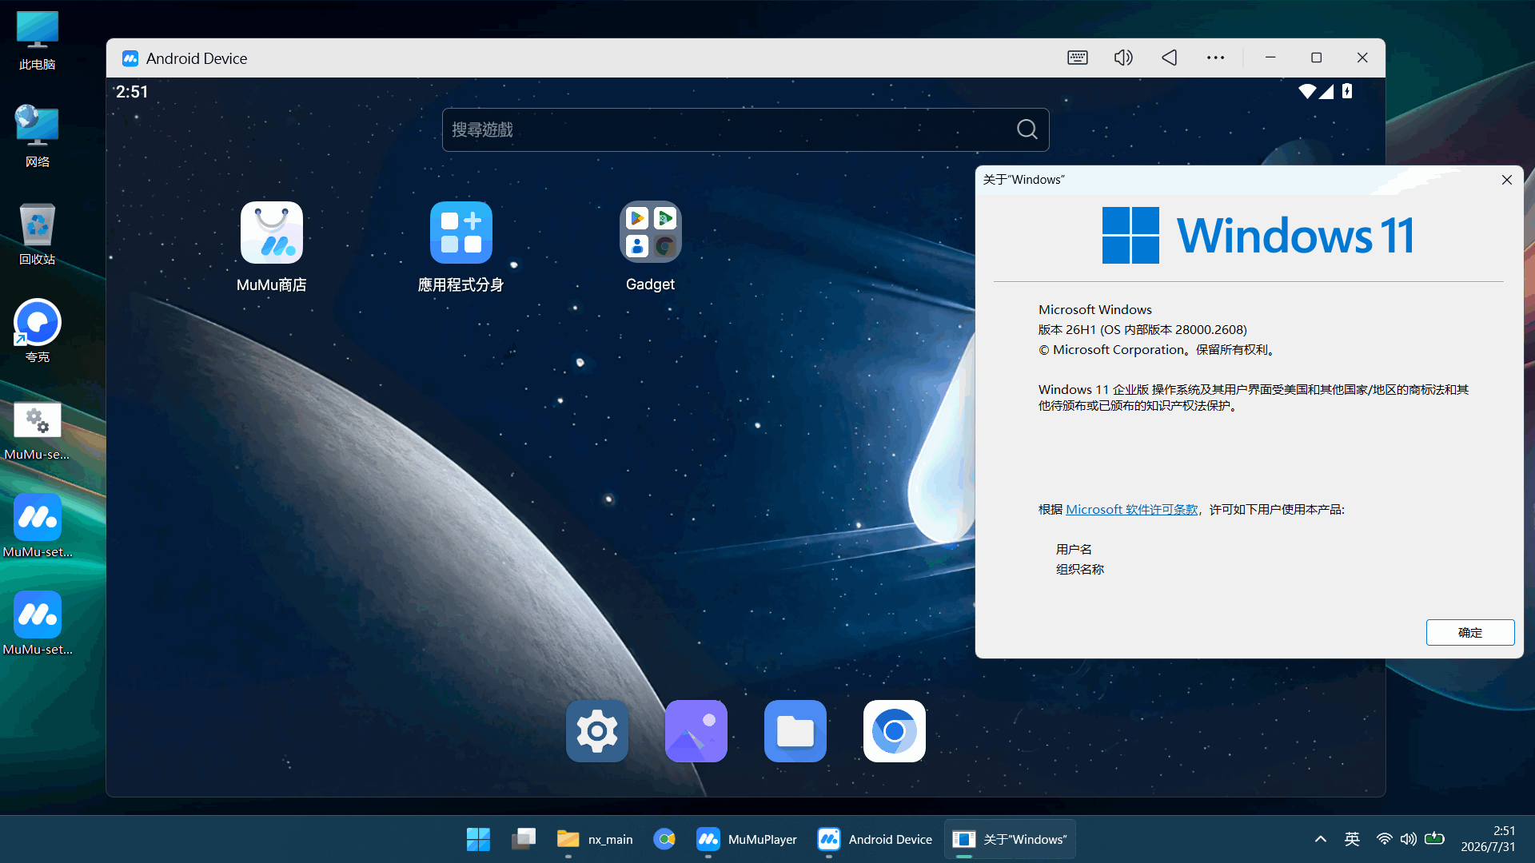Open network settings from tray Wi-Fi icon
The height and width of the screenshot is (863, 1535).
1384,839
